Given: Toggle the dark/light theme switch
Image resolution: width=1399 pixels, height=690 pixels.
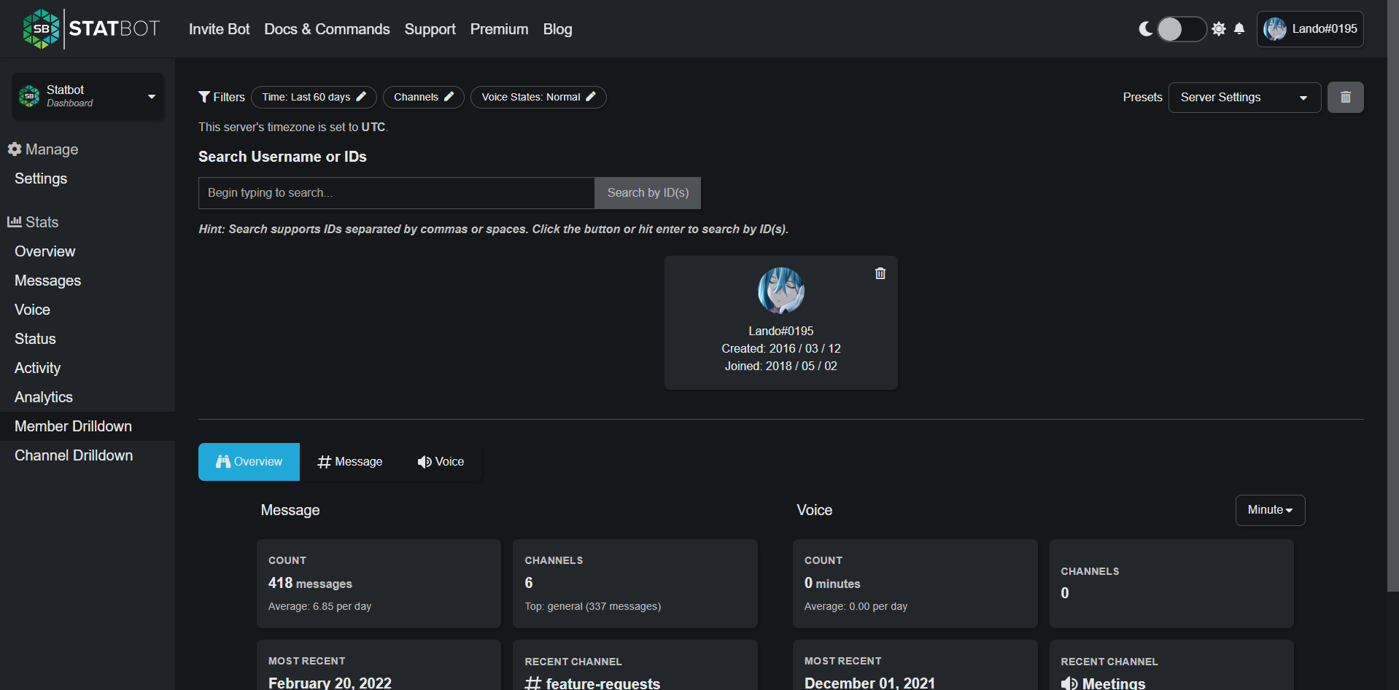Looking at the screenshot, I should tap(1182, 29).
